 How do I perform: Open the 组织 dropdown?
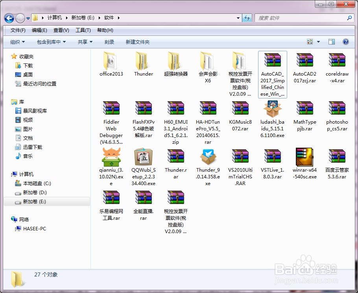click(x=17, y=42)
